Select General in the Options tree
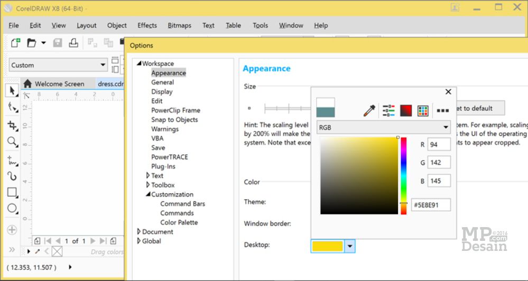This screenshot has height=281, width=528. pyautogui.click(x=162, y=82)
